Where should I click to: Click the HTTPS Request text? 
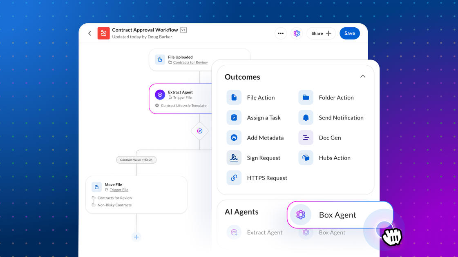pyautogui.click(x=267, y=178)
